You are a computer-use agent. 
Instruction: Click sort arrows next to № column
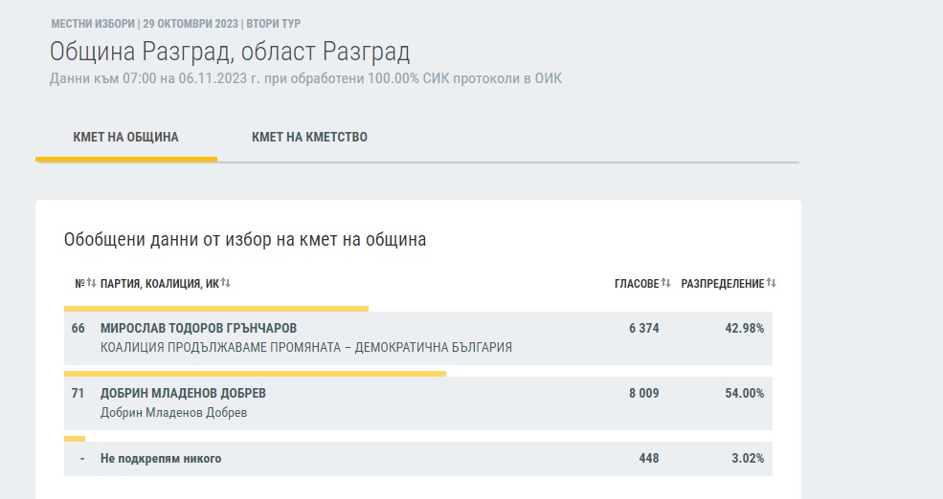coord(92,284)
